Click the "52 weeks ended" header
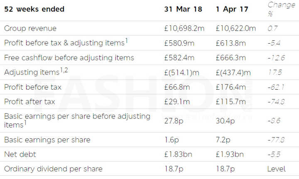The width and height of the screenshot is (299, 179). click(34, 9)
